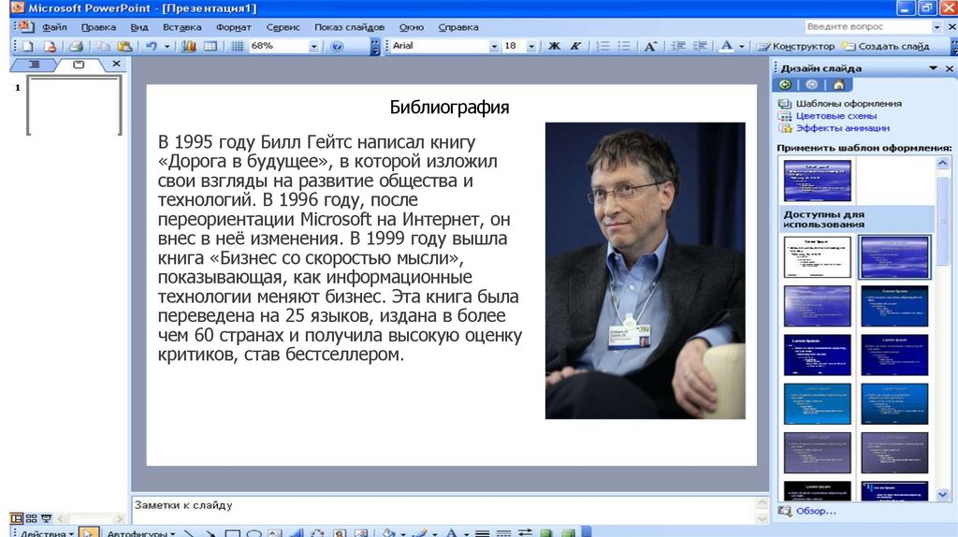Screen dimensions: 958x537
Task: Open the Arial font name dropdown
Action: click(x=494, y=47)
